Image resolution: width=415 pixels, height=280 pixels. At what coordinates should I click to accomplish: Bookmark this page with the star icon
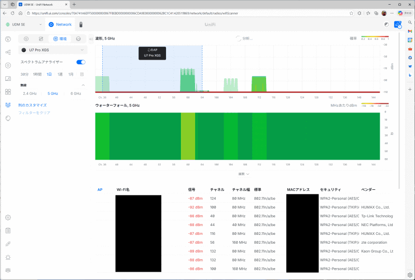[351, 13]
